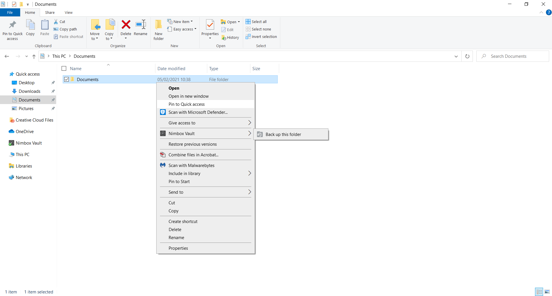Screen dimensions: 552x296
Task: Click Select none in the ribbon
Action: point(258,29)
